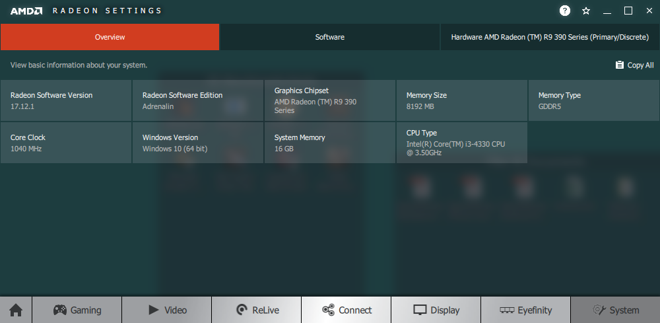The width and height of the screenshot is (660, 323).
Task: Open the Connect section label
Action: 355,310
